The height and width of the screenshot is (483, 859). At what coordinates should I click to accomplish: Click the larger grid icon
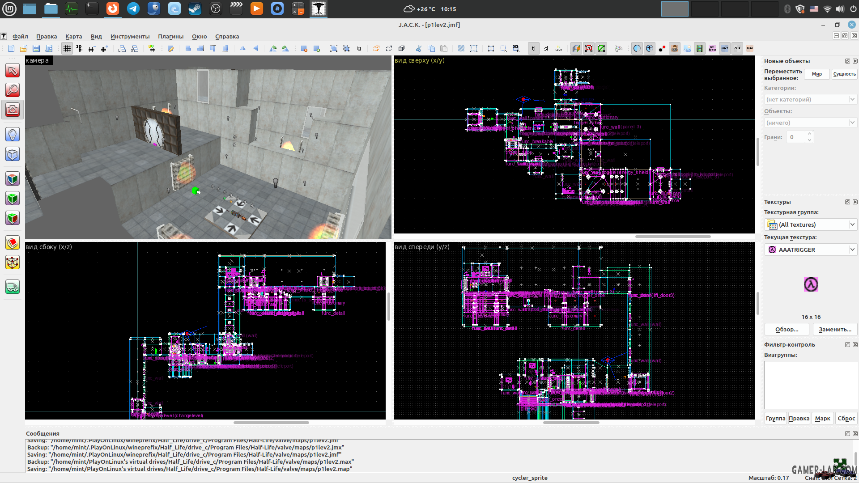pyautogui.click(x=104, y=49)
